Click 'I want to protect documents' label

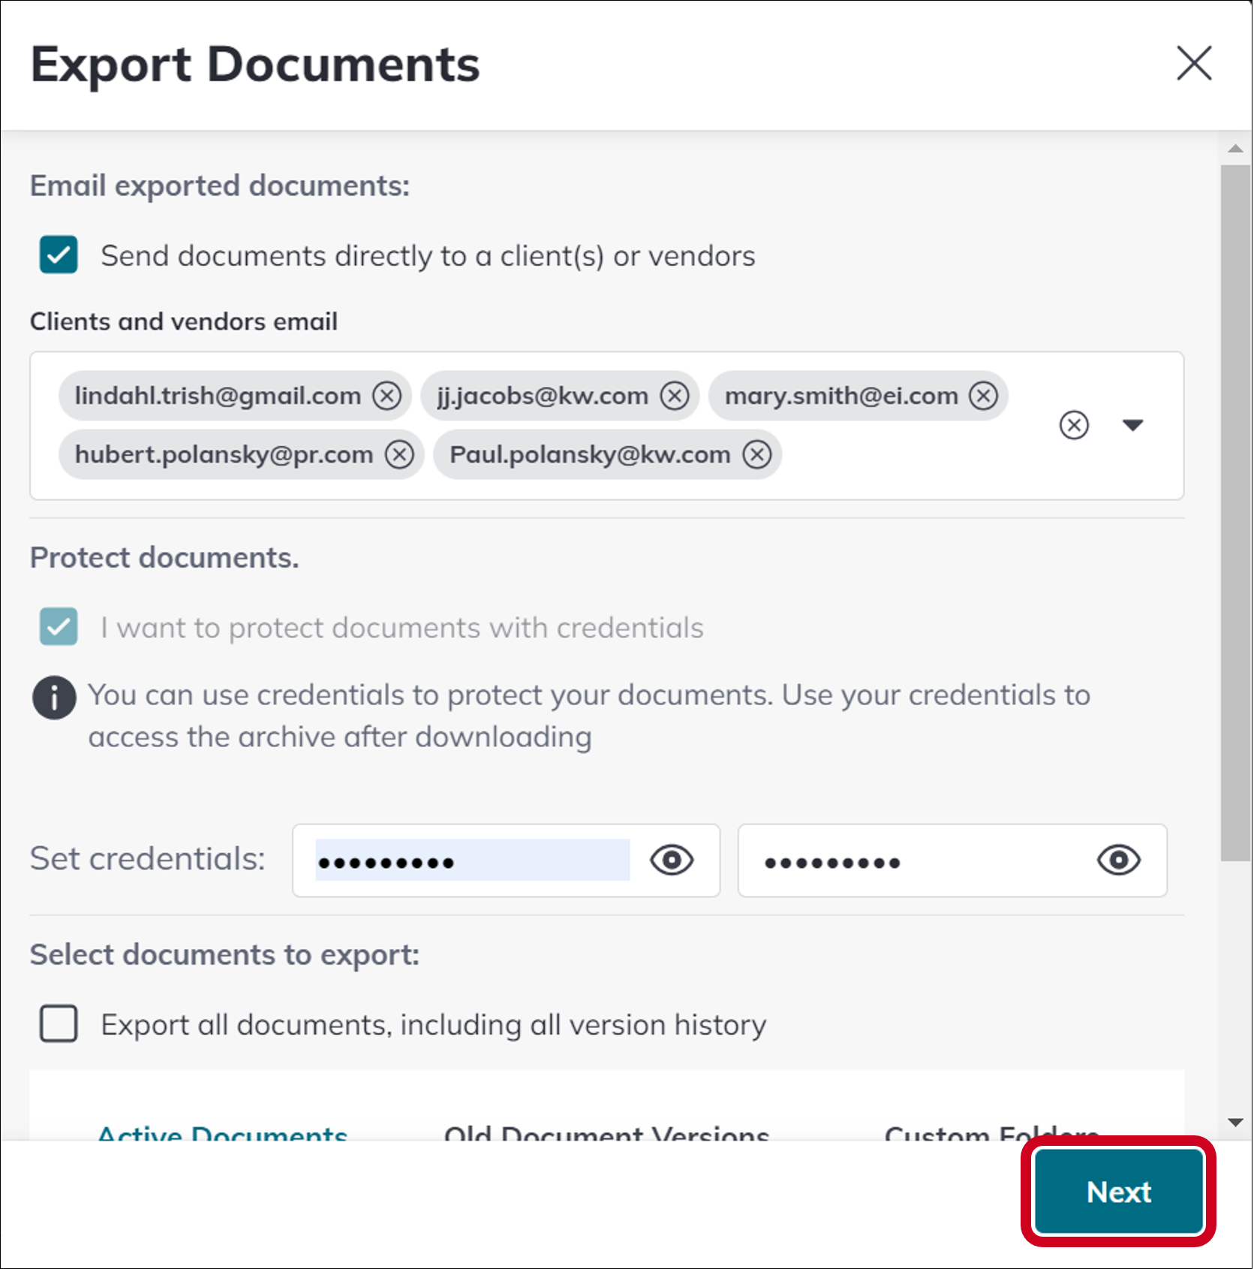(402, 628)
